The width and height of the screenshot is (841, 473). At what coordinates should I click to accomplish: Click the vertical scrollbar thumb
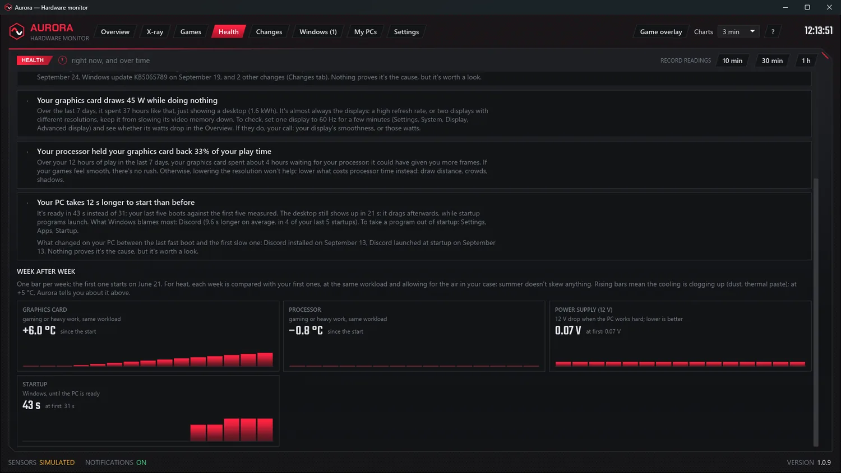coord(816,312)
